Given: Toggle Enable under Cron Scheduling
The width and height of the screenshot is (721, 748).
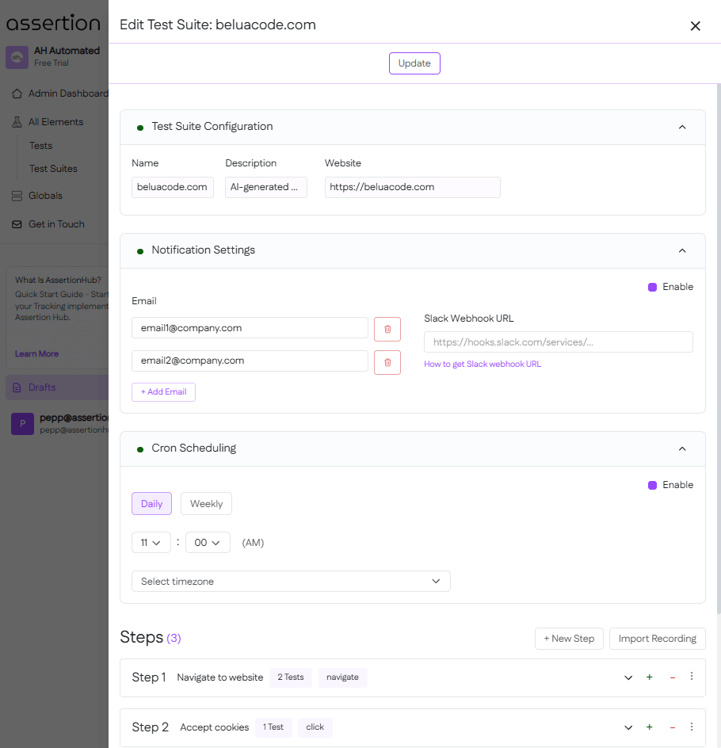Looking at the screenshot, I should 653,484.
